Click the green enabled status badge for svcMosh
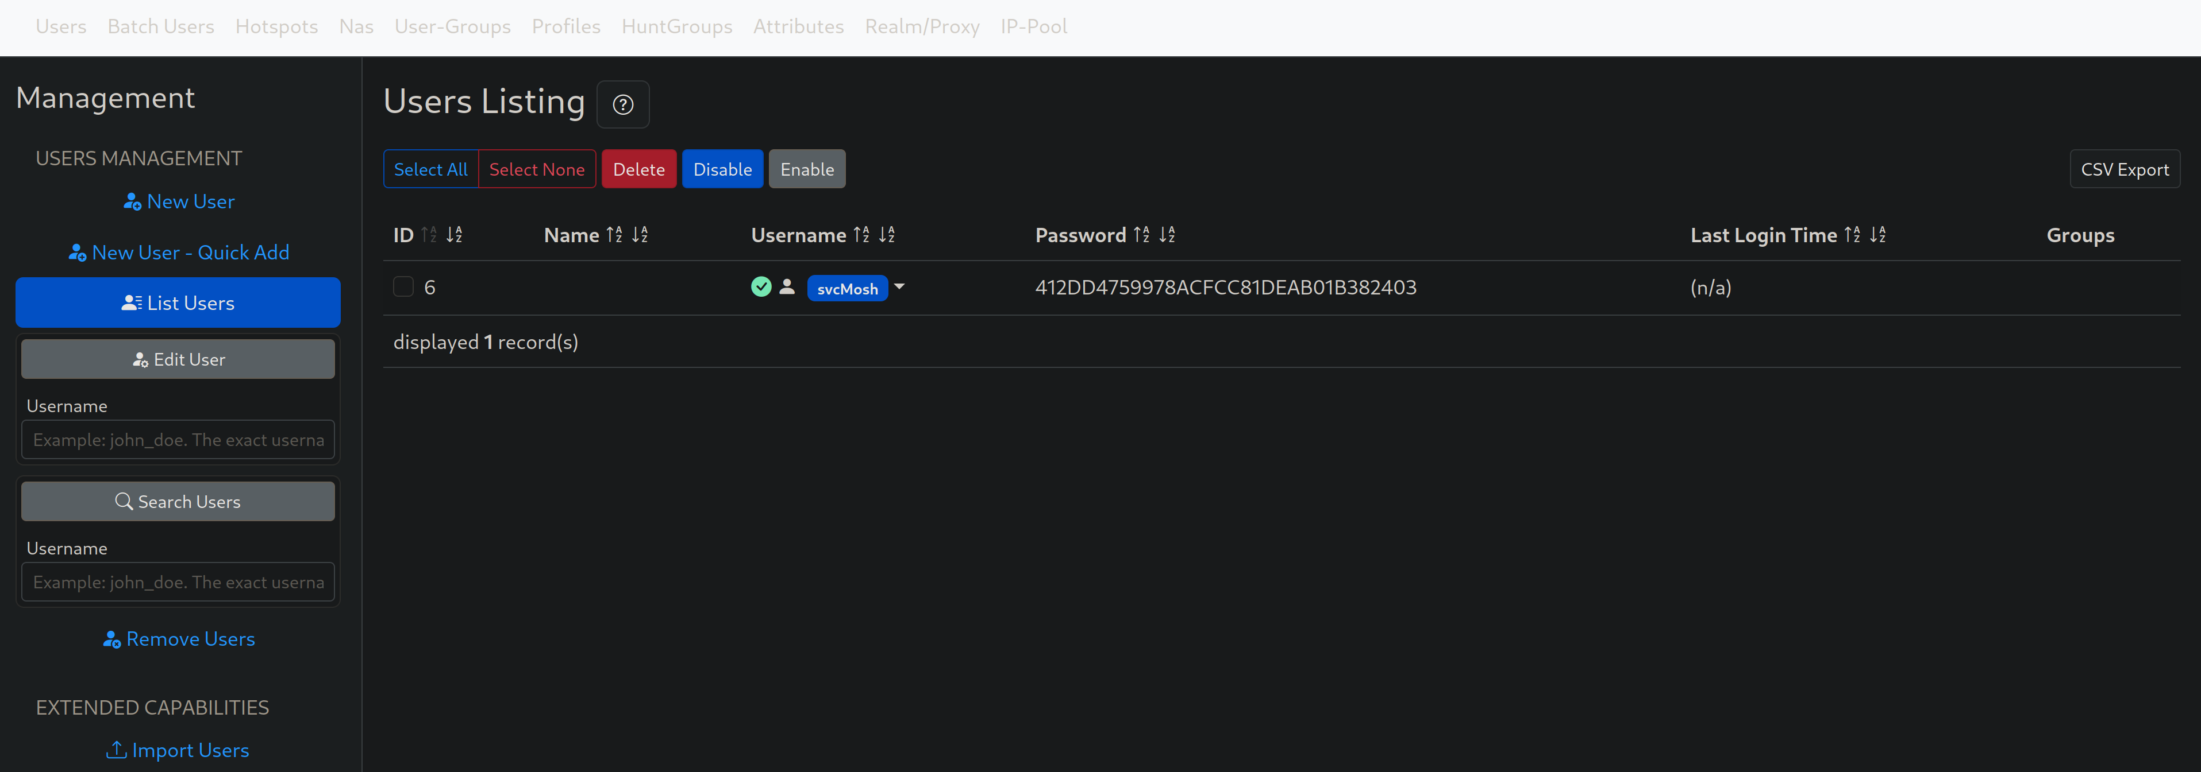2201x772 pixels. tap(760, 288)
